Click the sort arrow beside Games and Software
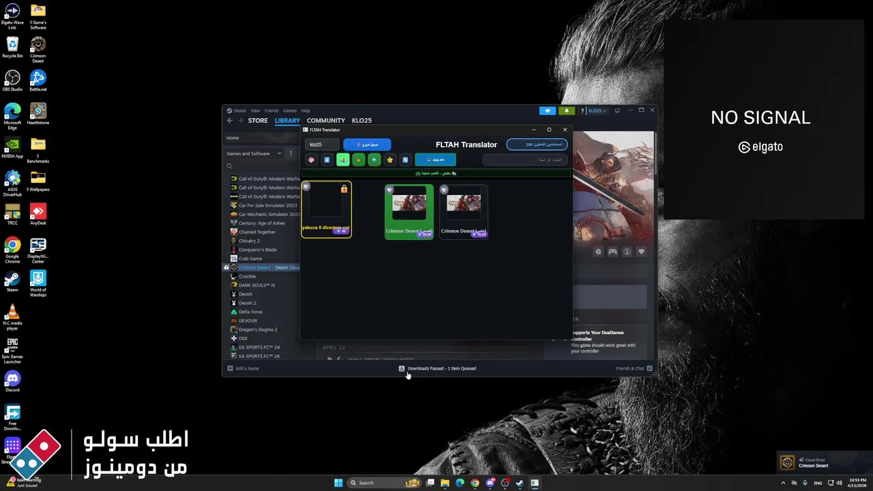 tap(291, 153)
